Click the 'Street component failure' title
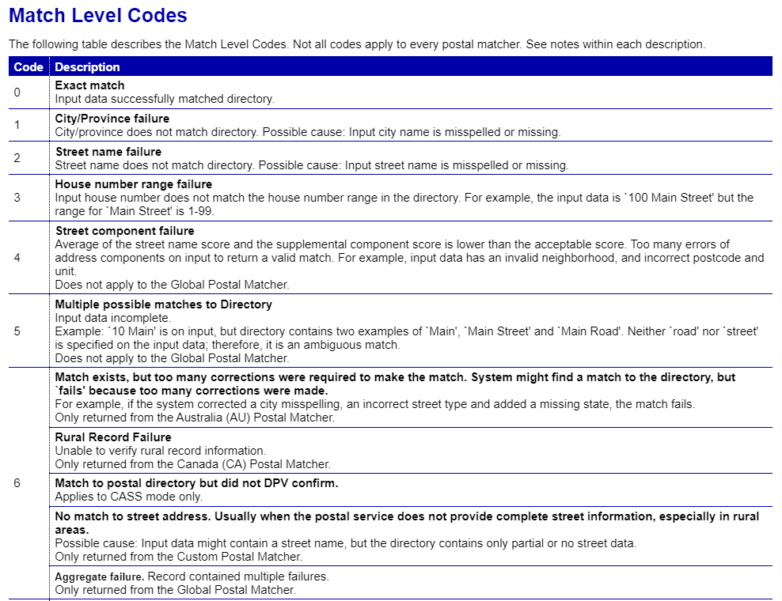This screenshot has height=601, width=782. [125, 231]
